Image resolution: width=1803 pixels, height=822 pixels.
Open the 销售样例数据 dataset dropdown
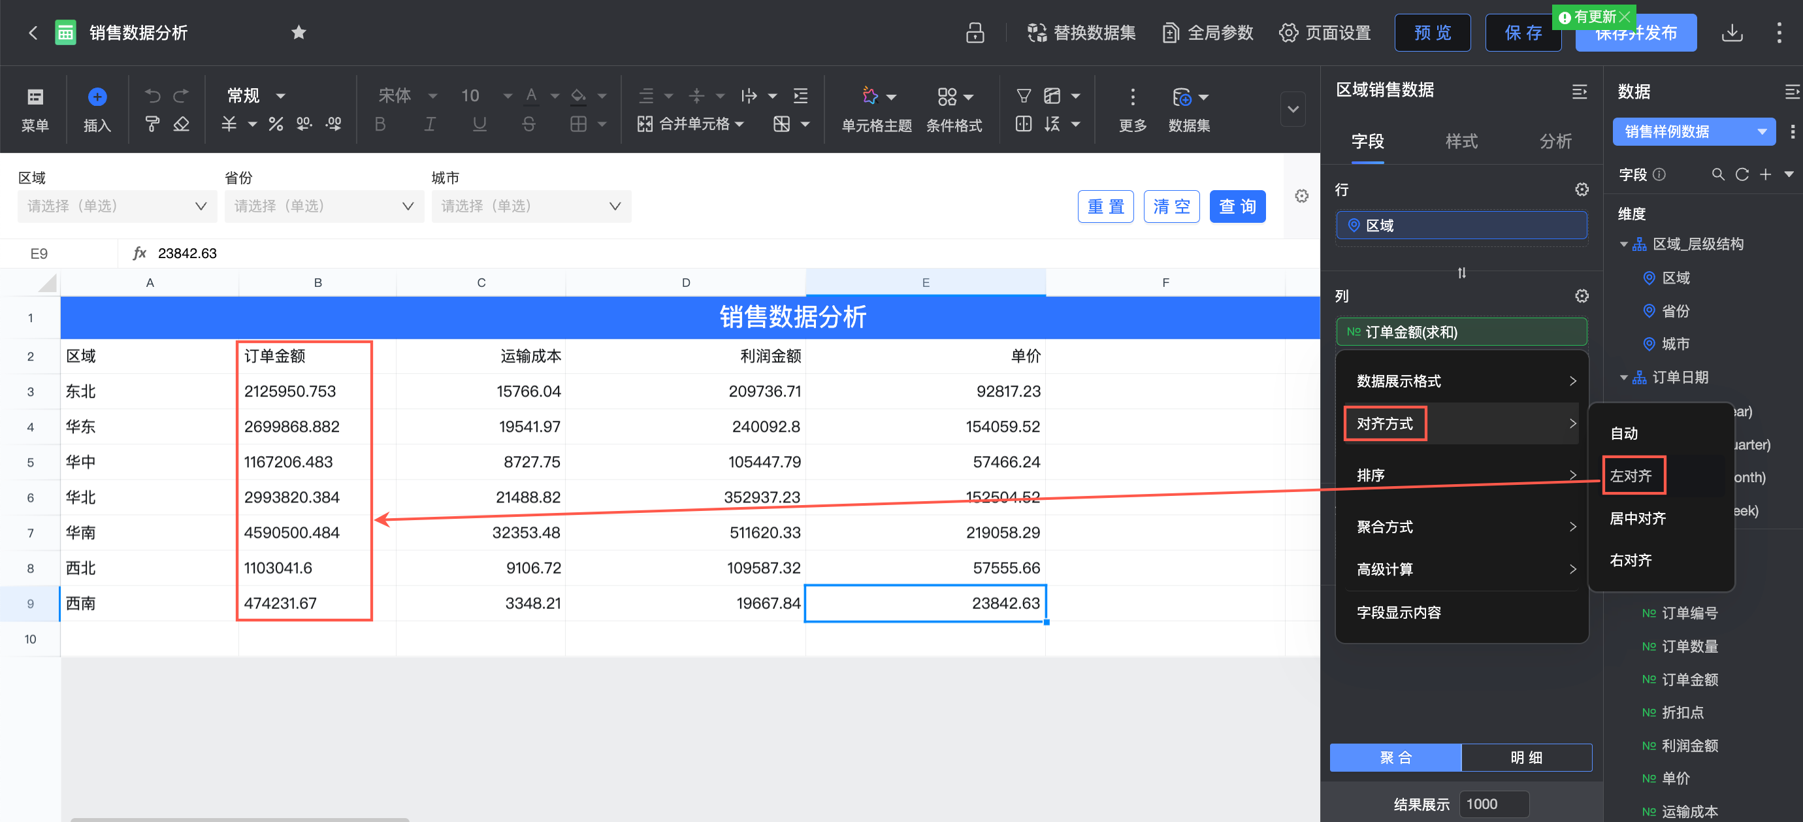coord(1694,131)
